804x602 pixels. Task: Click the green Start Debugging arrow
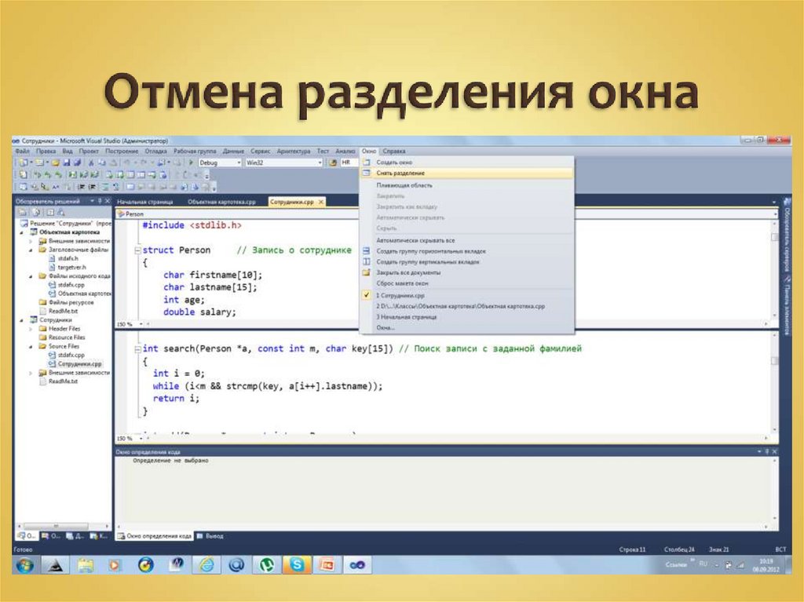(x=191, y=162)
